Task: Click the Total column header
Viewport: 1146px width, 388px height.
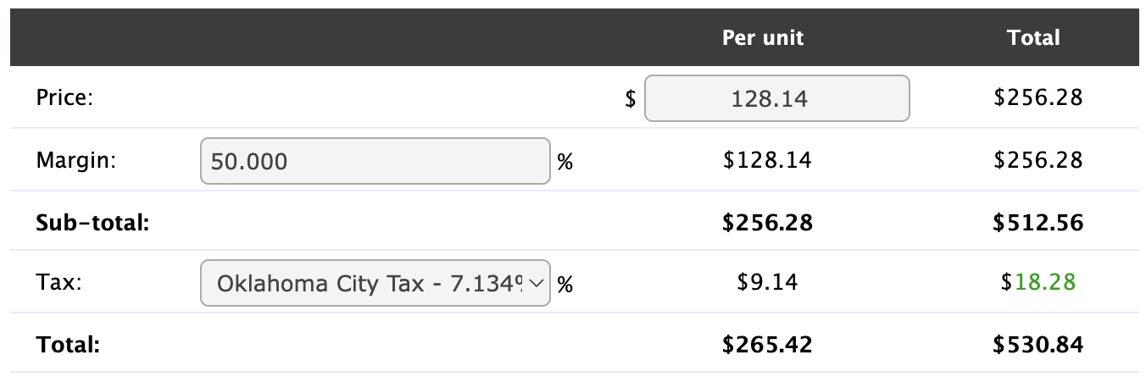Action: pos(1033,37)
